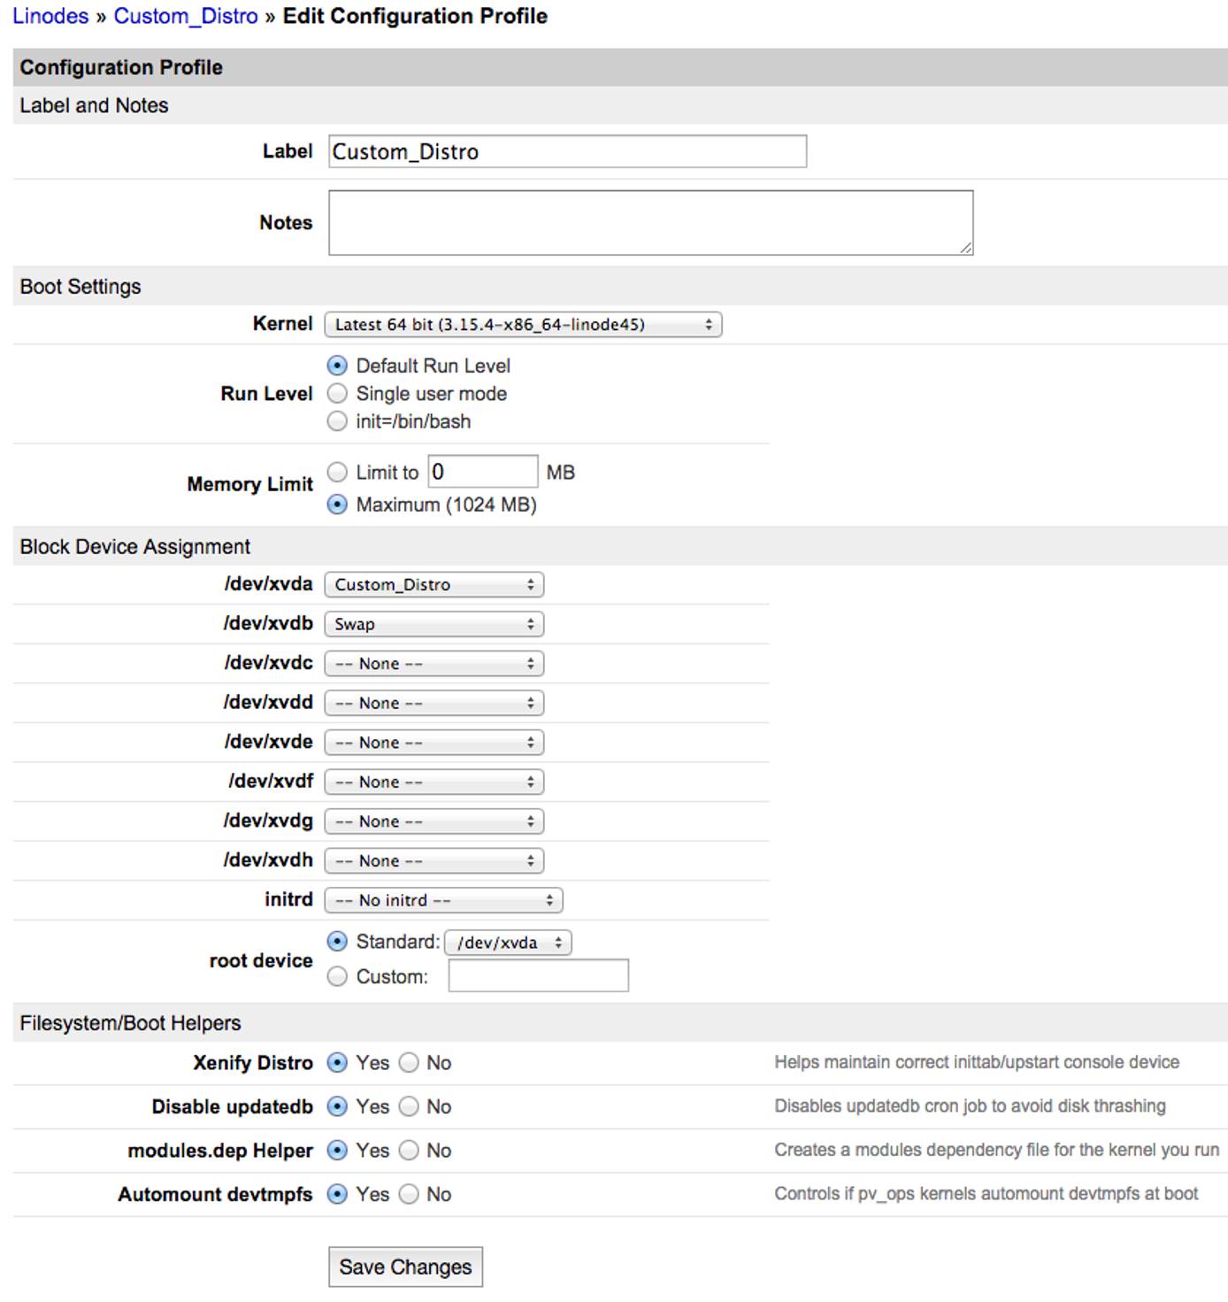Follow the Custom_Distro breadcrumb link
The width and height of the screenshot is (1228, 1302).
click(188, 16)
